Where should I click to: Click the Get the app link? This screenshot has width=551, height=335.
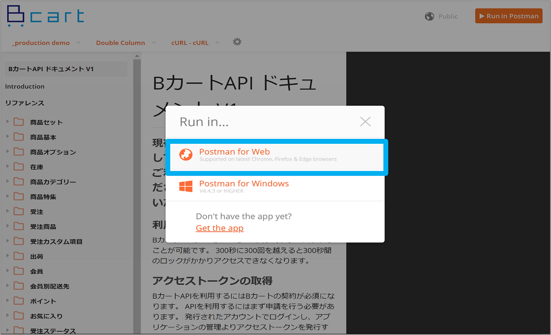coord(220,228)
